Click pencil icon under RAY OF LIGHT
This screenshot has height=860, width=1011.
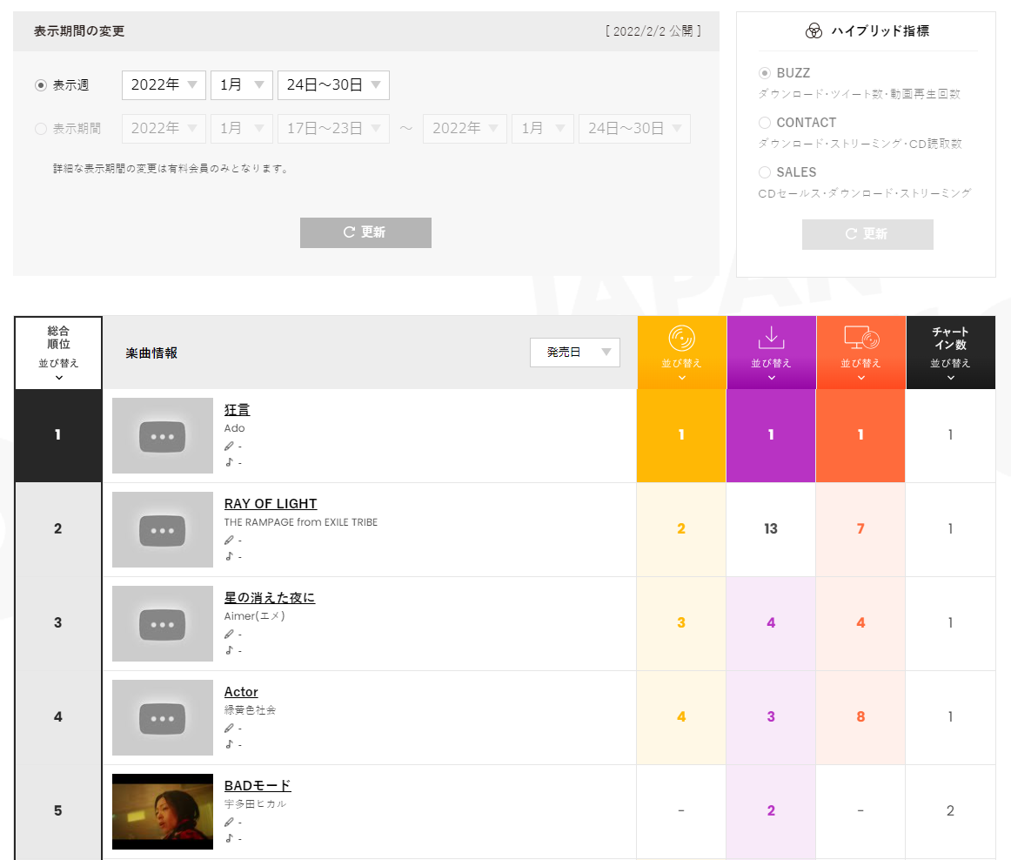click(x=229, y=540)
